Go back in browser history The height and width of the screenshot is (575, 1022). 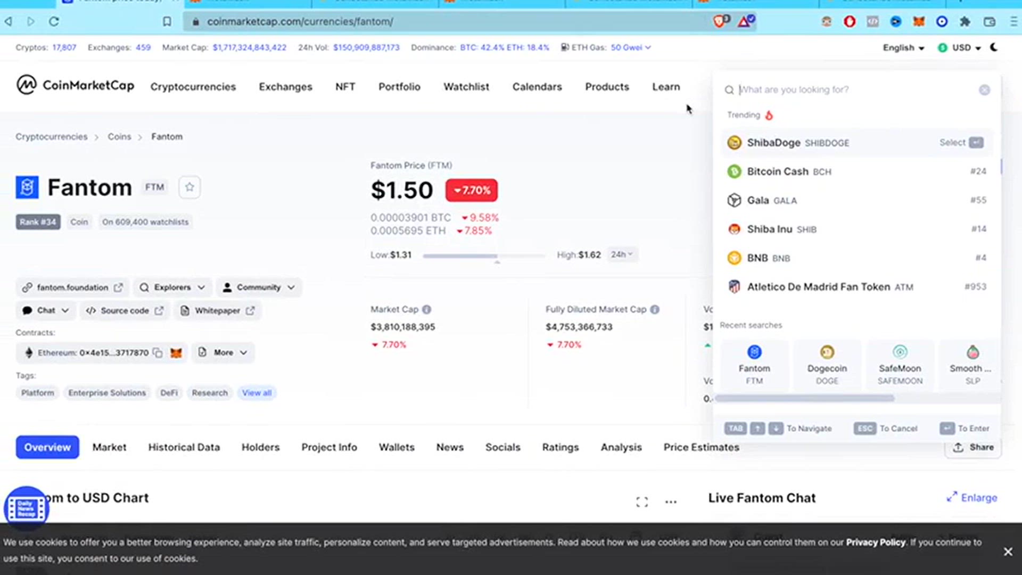point(9,21)
